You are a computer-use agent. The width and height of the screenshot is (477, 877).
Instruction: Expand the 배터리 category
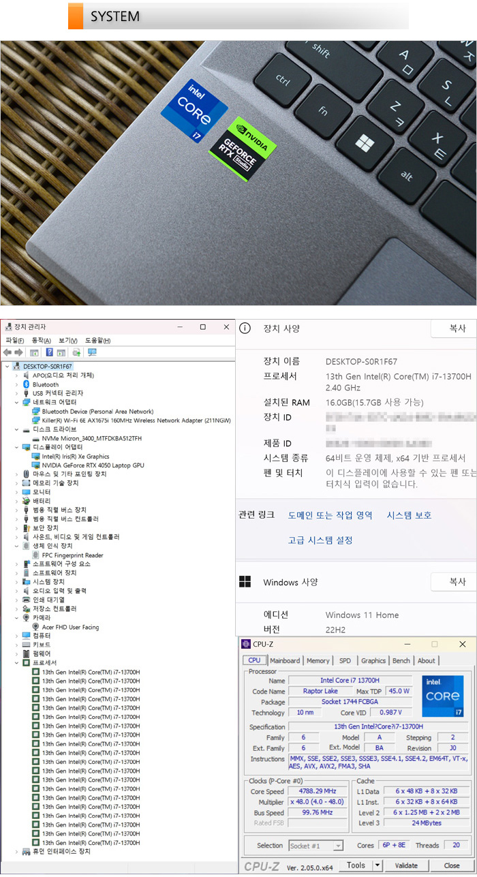click(17, 502)
